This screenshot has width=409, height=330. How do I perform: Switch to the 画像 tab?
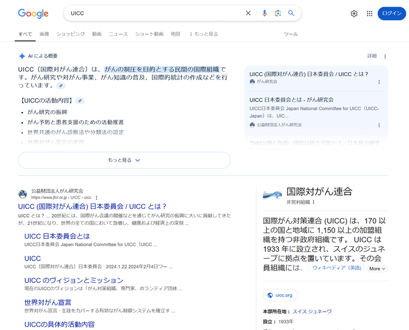(44, 34)
